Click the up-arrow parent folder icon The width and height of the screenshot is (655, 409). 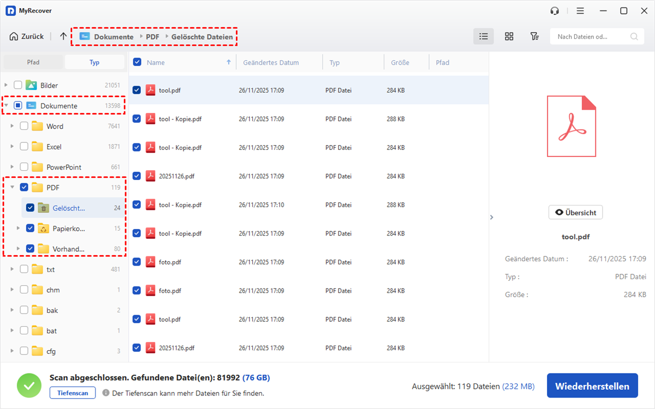tap(63, 37)
